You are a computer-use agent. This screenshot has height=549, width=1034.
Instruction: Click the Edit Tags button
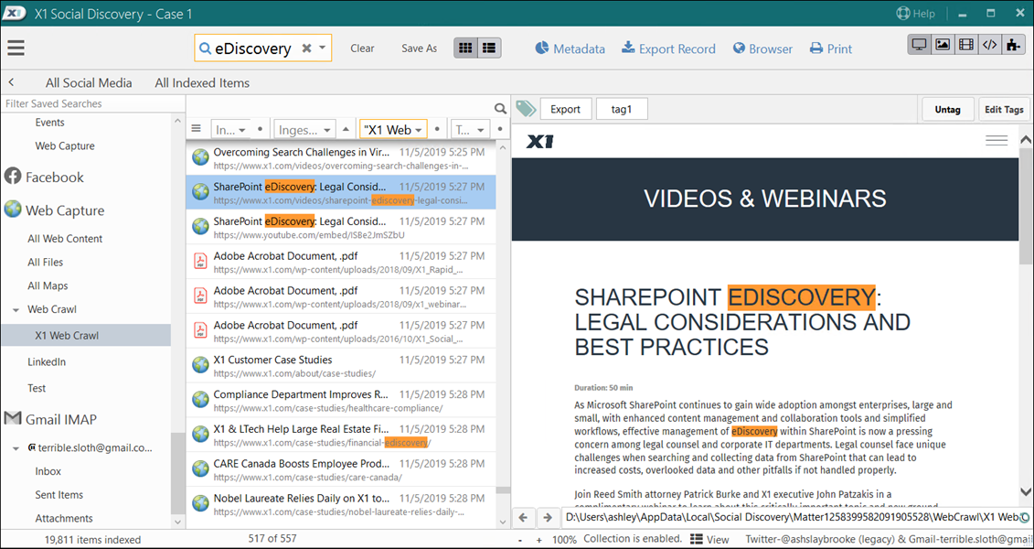coord(1003,110)
